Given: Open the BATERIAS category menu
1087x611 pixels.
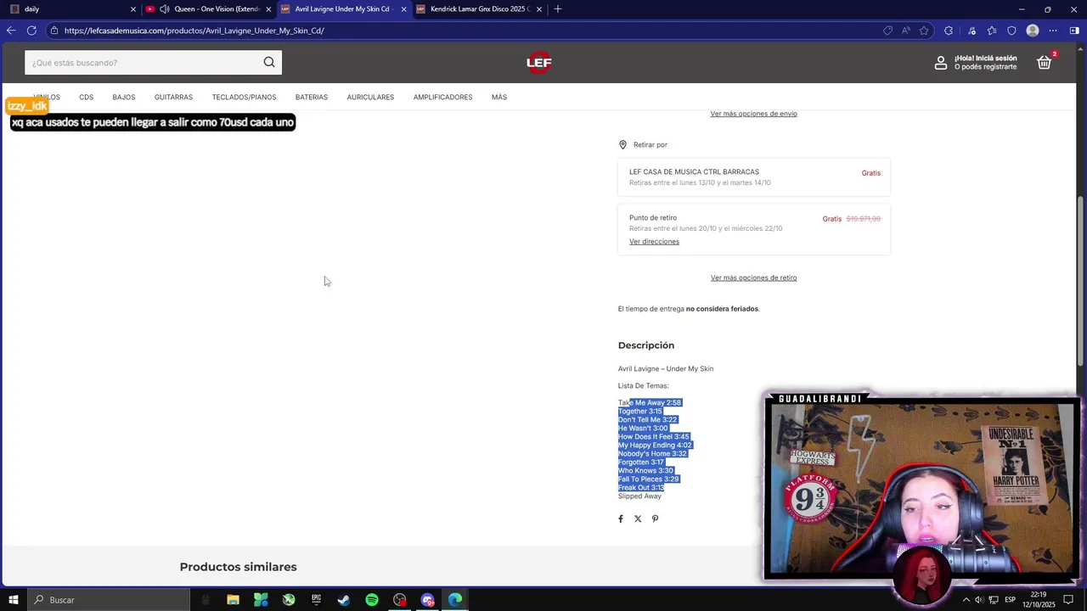Looking at the screenshot, I should (x=312, y=98).
